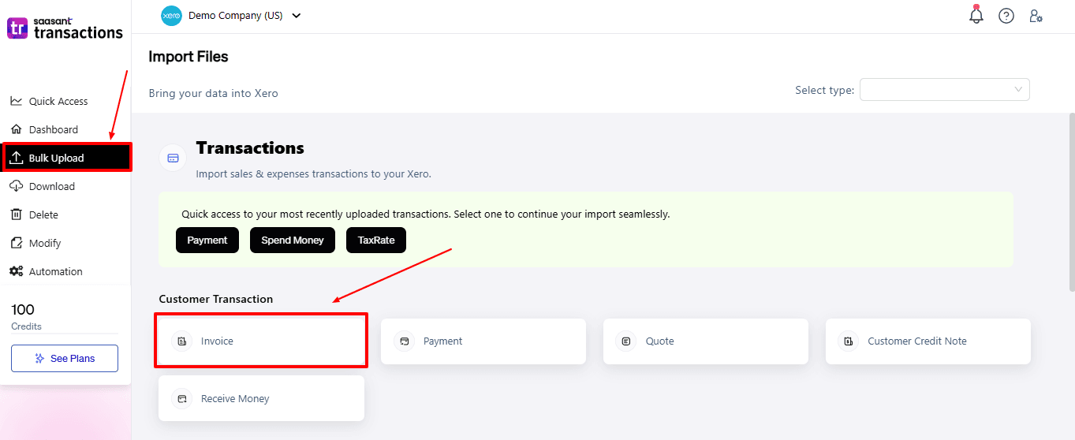Click the SaasAnt Transactions logo
This screenshot has width=1075, height=440.
coord(65,28)
